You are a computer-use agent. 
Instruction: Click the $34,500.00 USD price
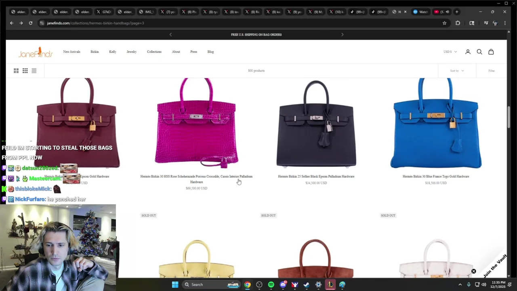[x=316, y=183]
